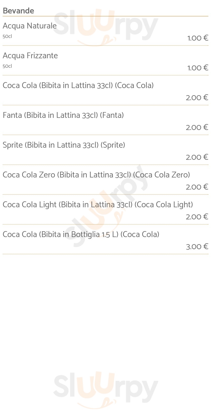Click the 2.00 € price under Fanta

pos(197,128)
